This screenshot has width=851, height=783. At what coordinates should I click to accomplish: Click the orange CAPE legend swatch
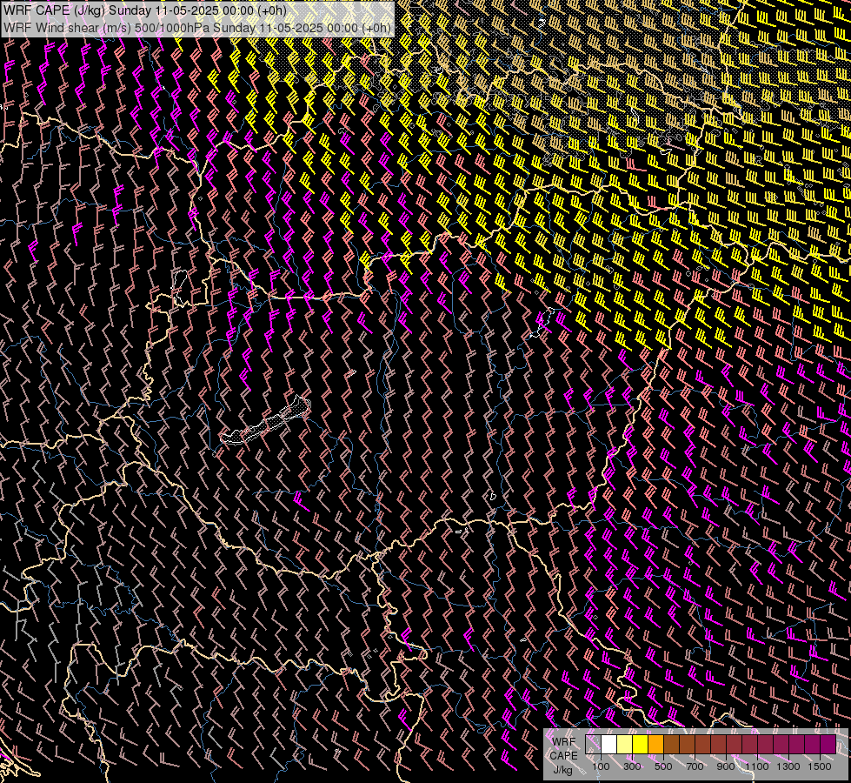[655, 744]
